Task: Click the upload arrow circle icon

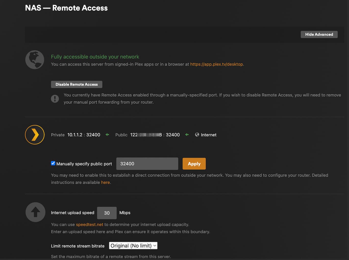Action: point(35,212)
